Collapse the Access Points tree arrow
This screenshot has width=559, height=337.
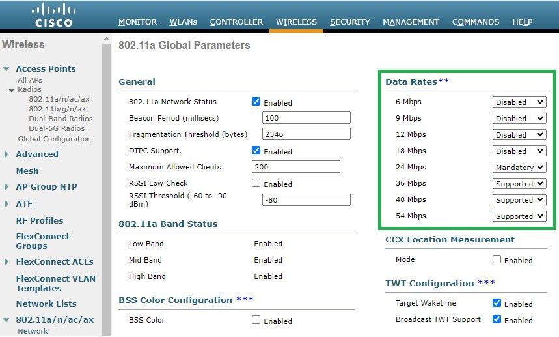6,69
